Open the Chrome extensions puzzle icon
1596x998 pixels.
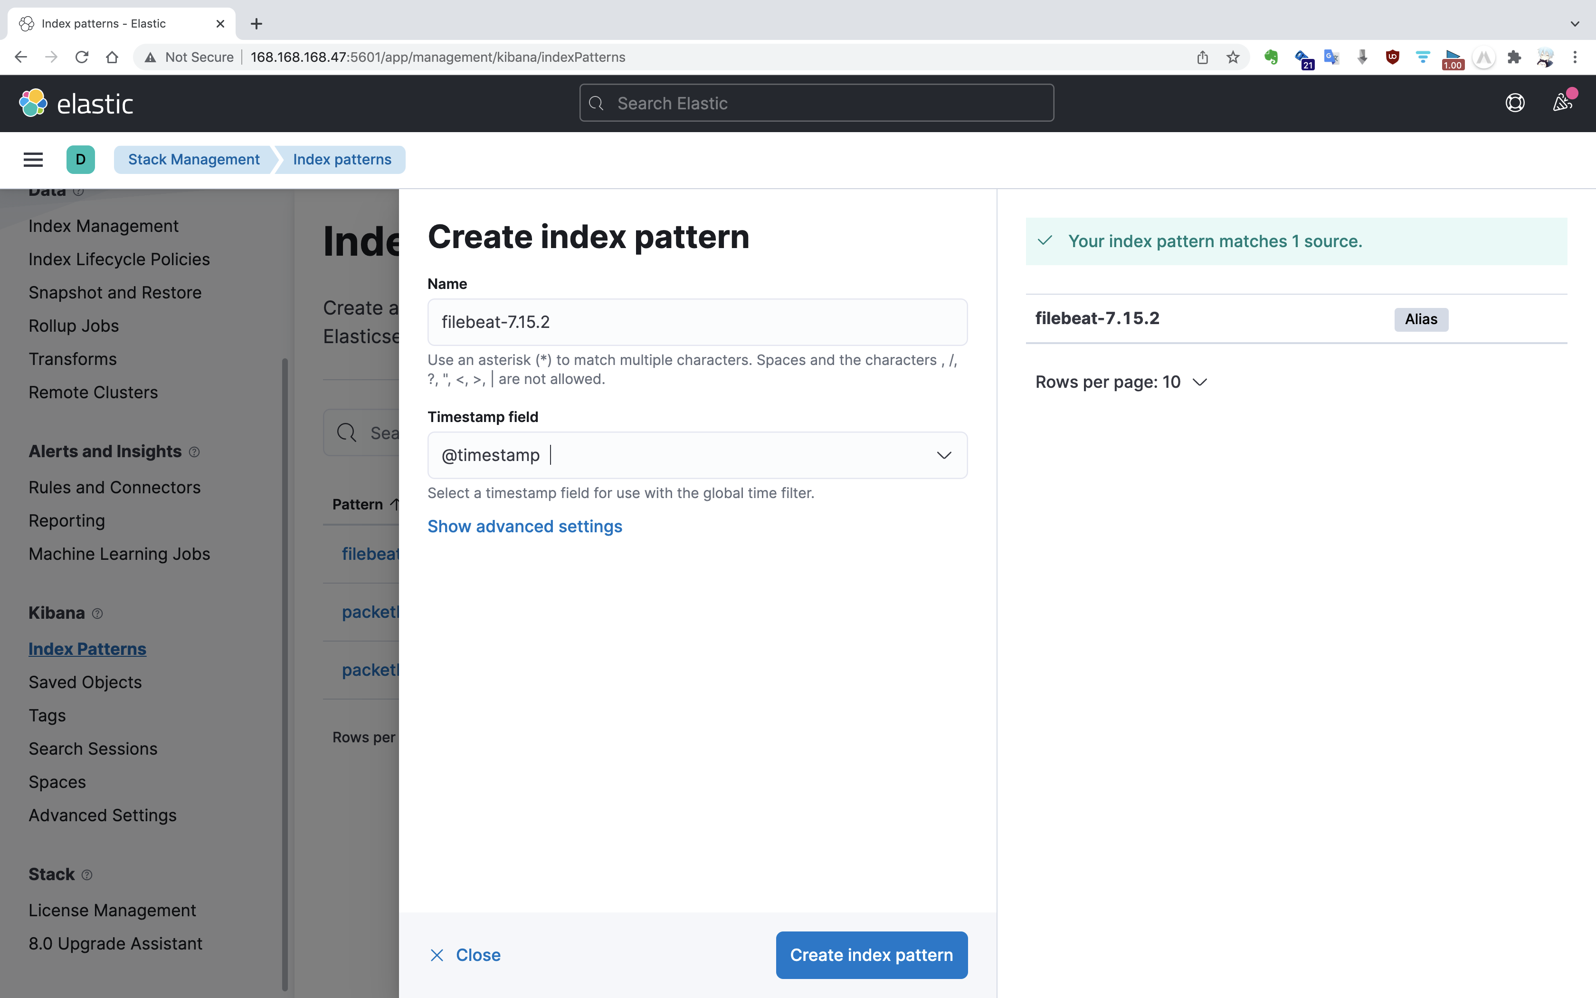[x=1514, y=58]
